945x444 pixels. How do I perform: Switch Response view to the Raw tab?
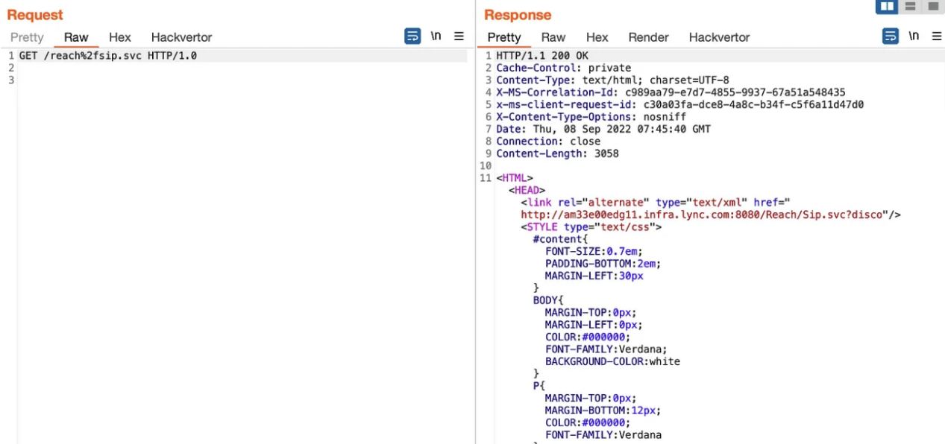(x=553, y=37)
